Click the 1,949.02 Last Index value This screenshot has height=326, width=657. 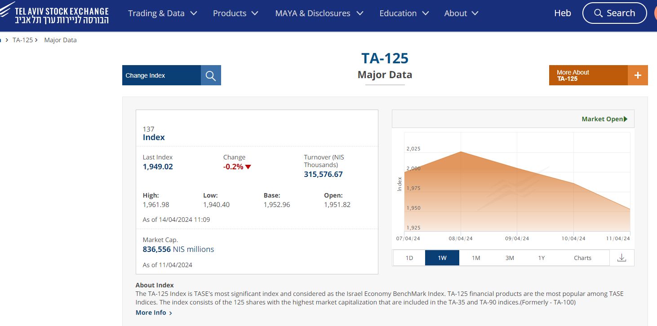tap(158, 167)
